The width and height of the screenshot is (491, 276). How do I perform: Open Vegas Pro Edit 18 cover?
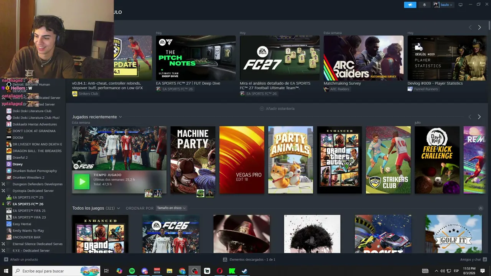242,160
